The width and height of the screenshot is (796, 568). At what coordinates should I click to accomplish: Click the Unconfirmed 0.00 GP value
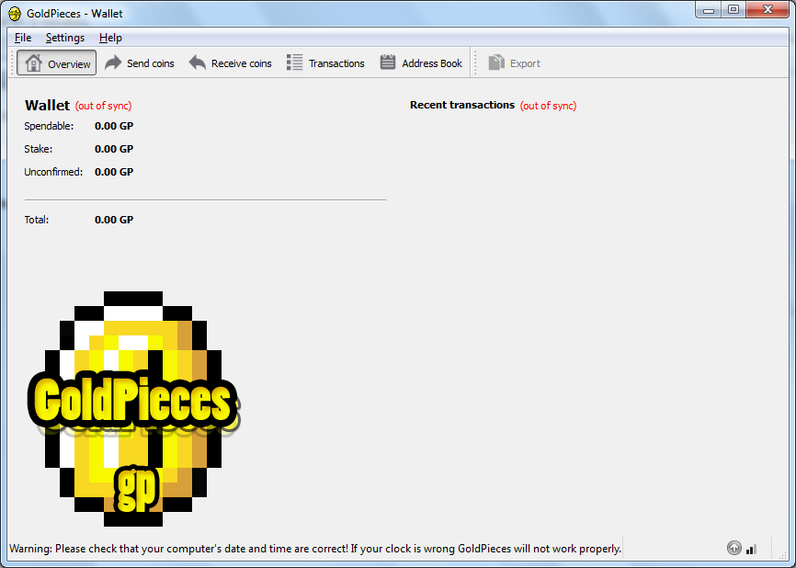point(114,172)
